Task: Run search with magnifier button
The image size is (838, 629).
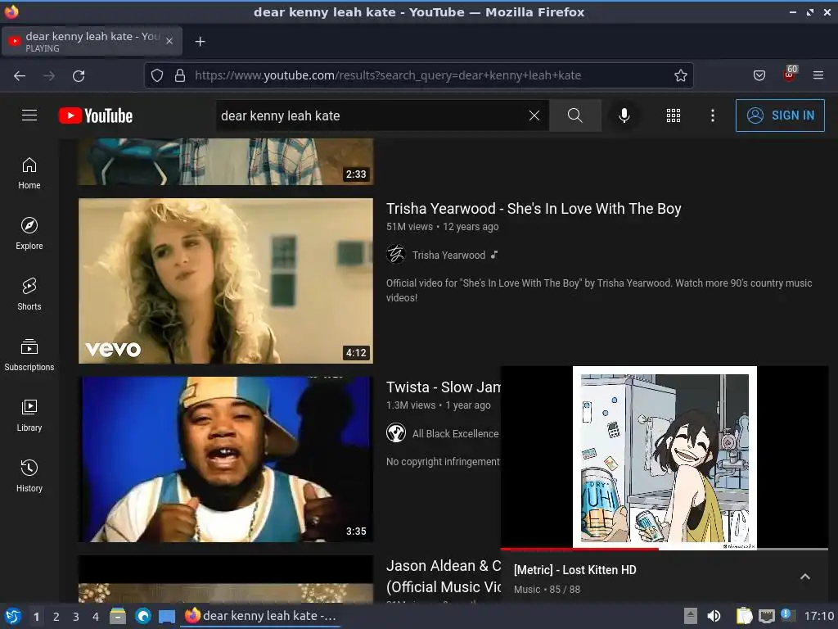Action: click(x=575, y=115)
